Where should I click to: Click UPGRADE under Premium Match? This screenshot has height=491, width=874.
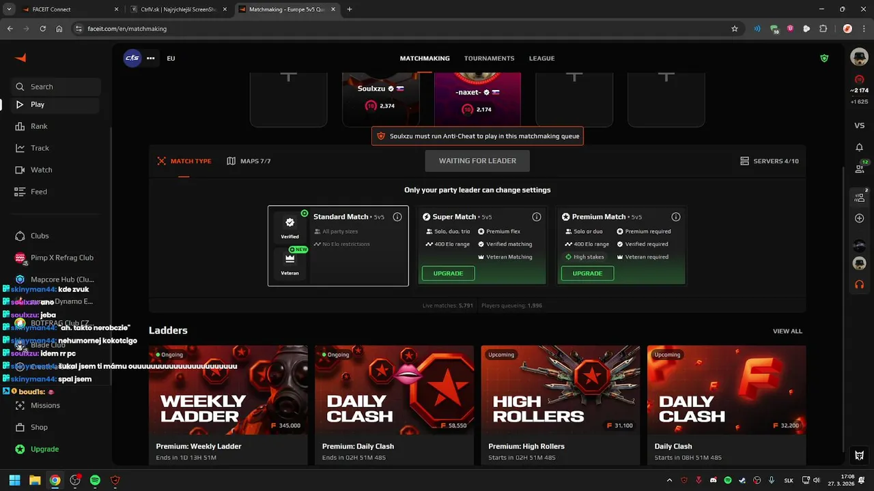click(587, 273)
